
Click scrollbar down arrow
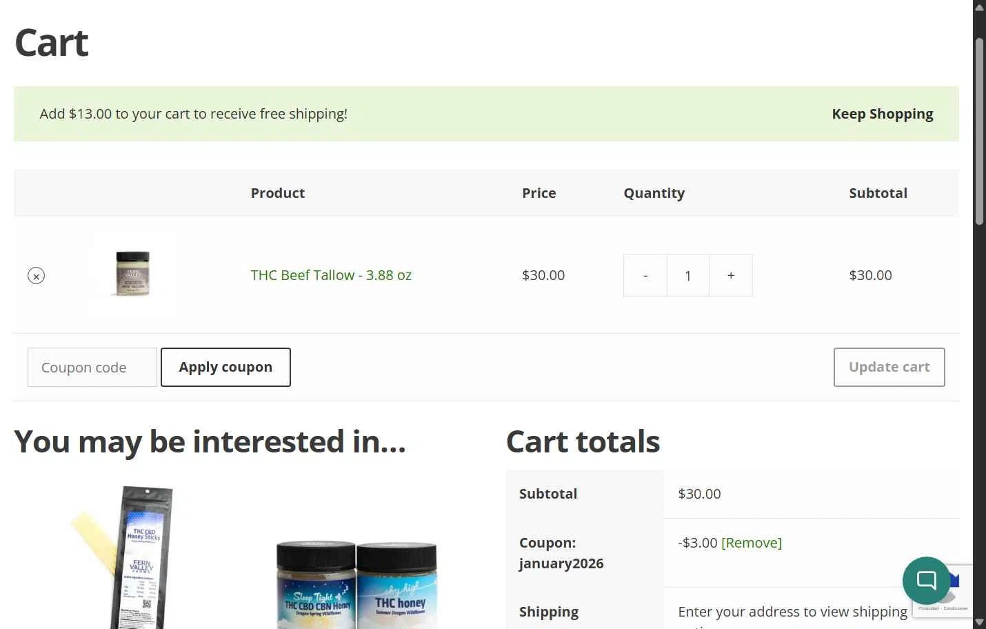point(979,622)
